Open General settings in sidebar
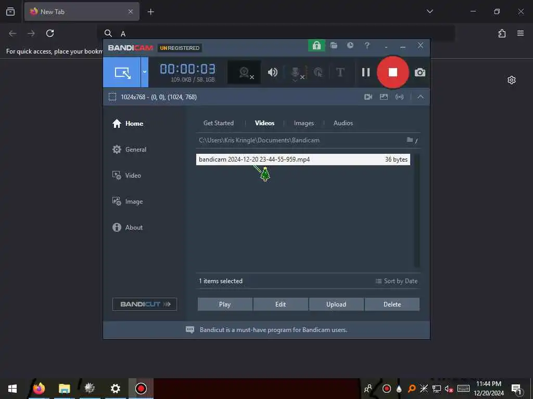Image resolution: width=533 pixels, height=399 pixels. (x=129, y=149)
